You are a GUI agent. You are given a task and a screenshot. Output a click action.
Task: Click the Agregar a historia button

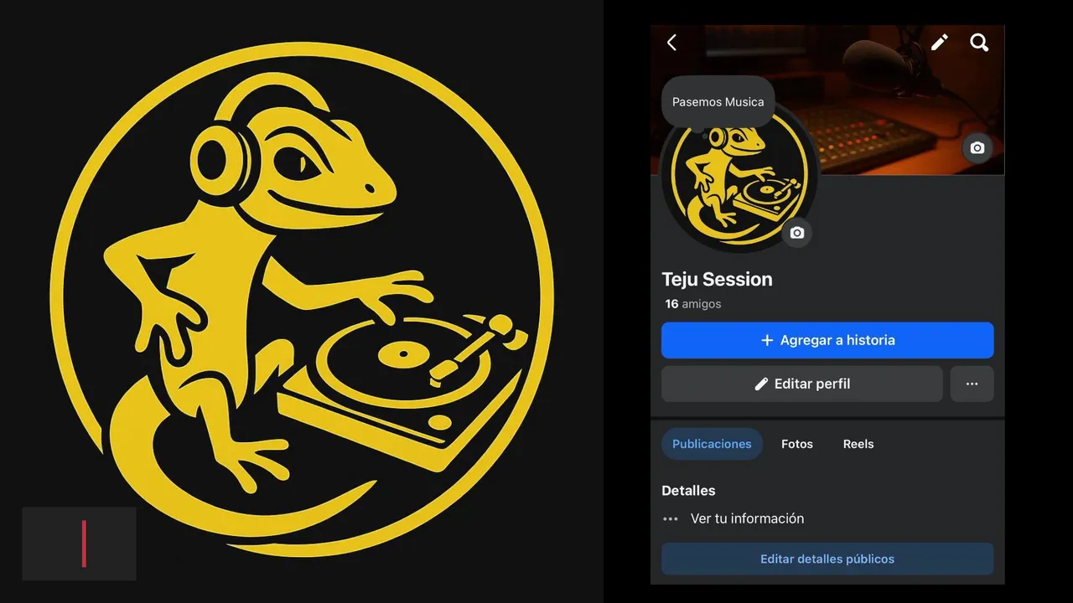827,340
